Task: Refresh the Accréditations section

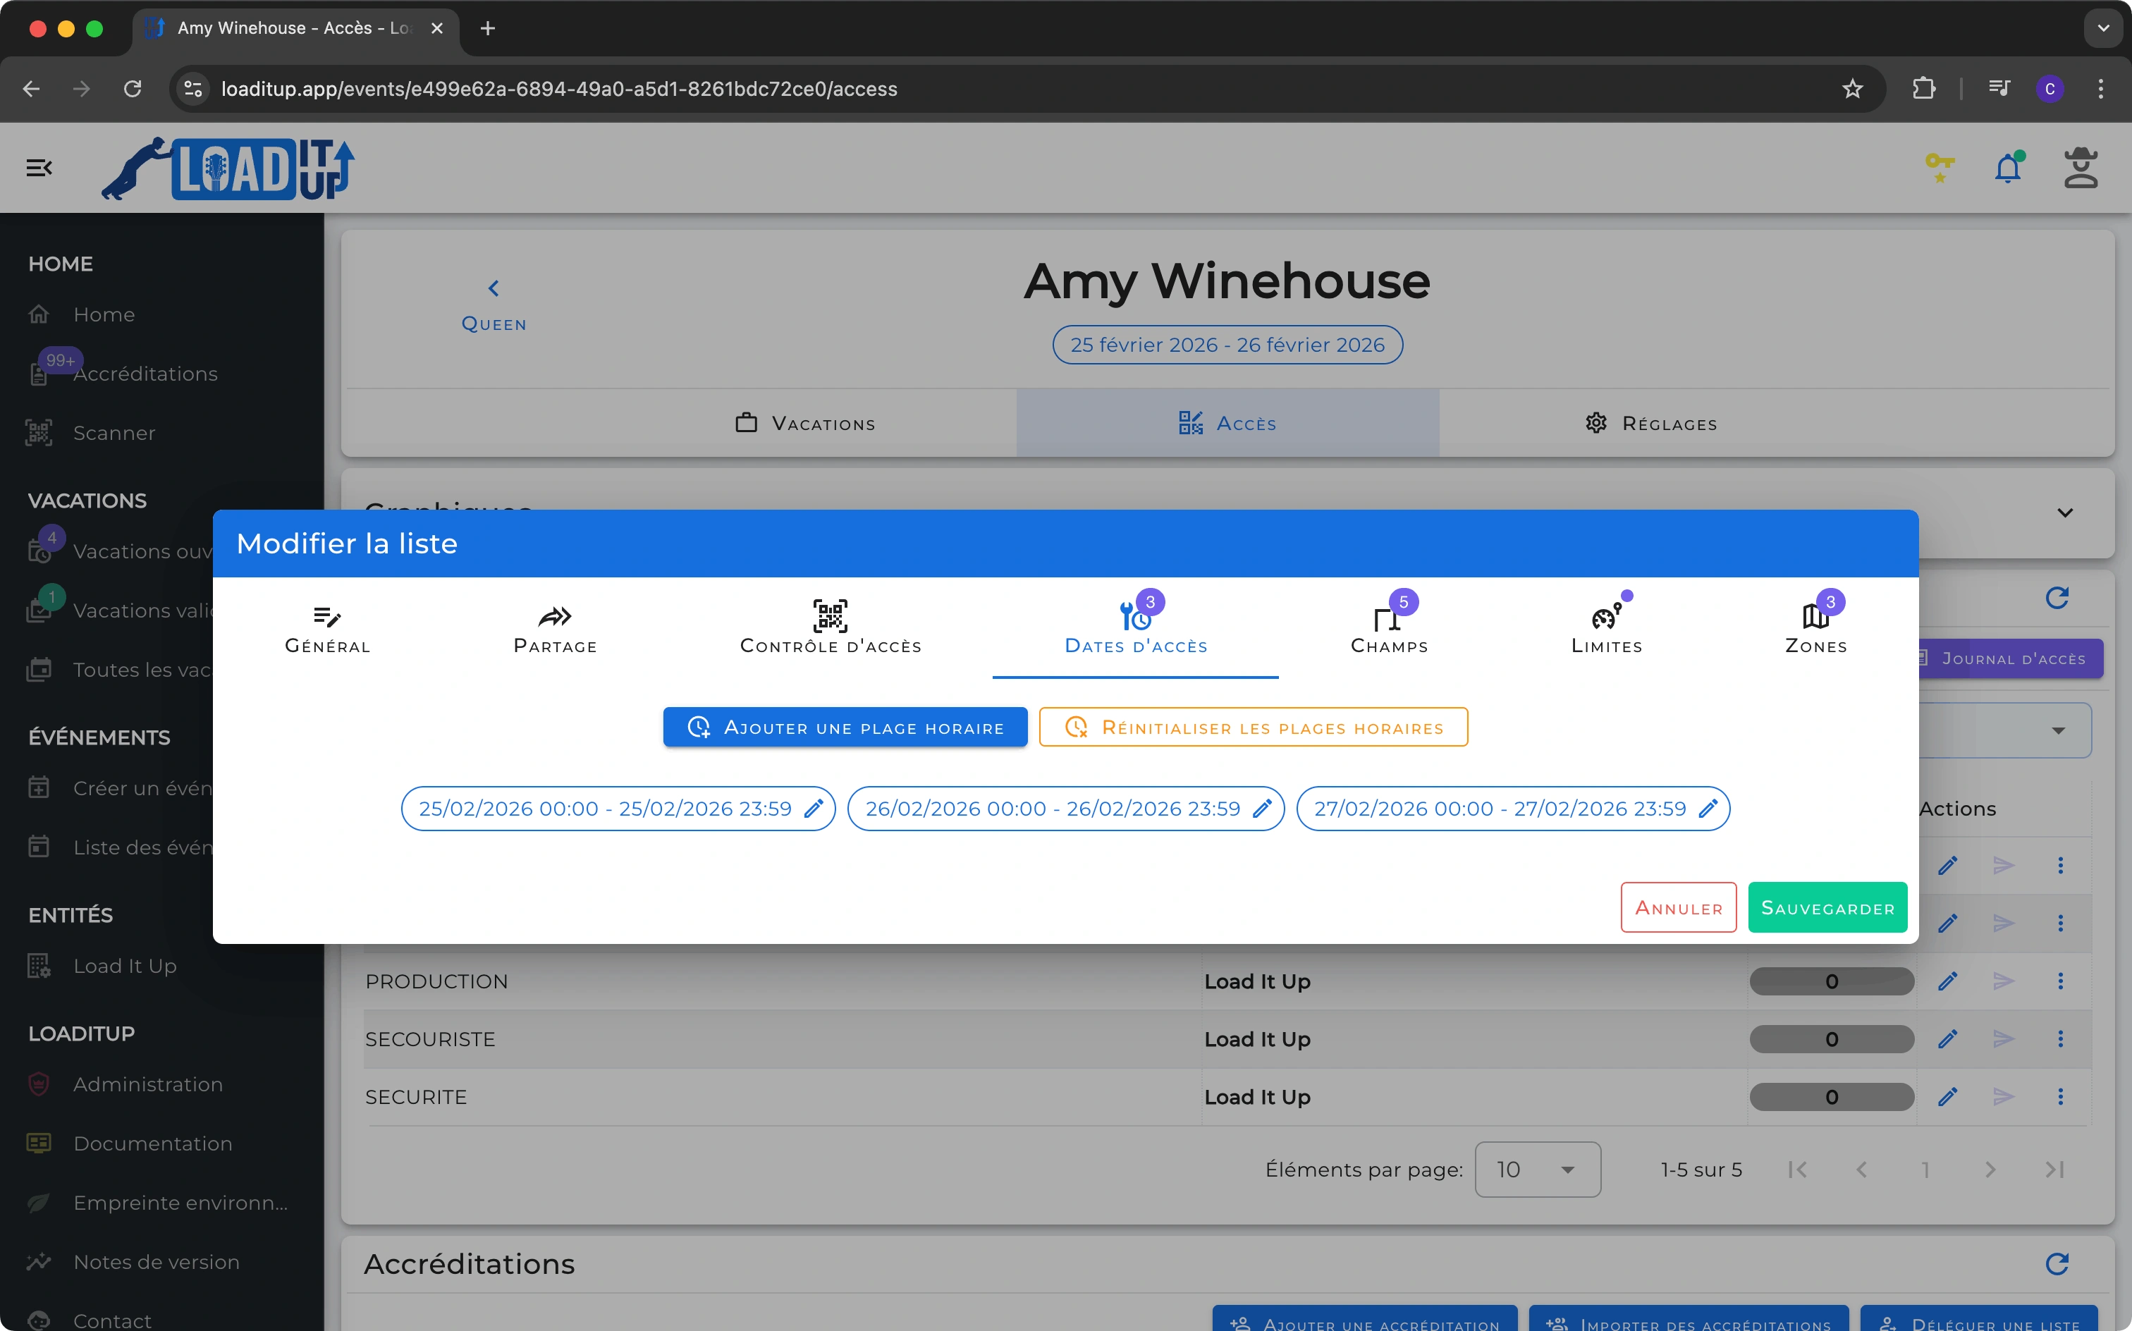Action: coord(2057,1264)
